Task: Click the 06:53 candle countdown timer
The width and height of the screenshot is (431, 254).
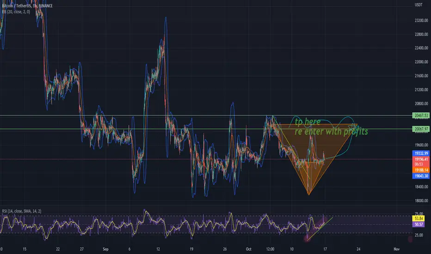Action: pyautogui.click(x=419, y=164)
